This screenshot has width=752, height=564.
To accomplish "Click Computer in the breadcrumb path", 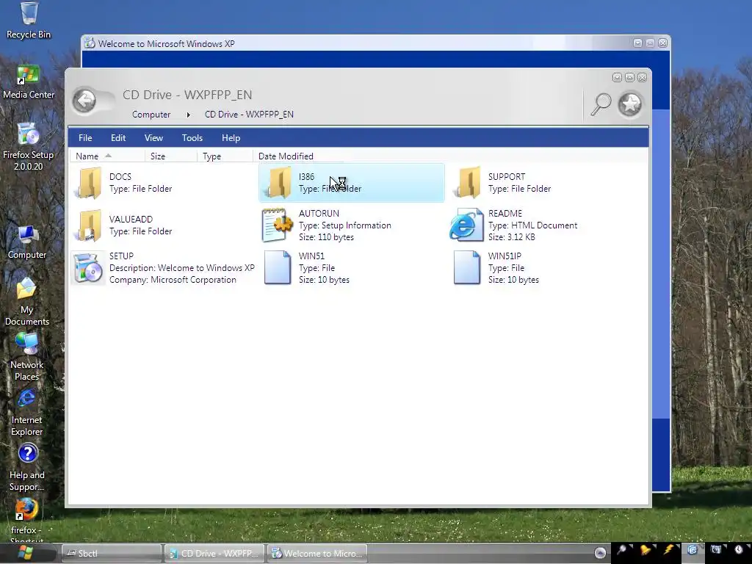I will [x=151, y=115].
